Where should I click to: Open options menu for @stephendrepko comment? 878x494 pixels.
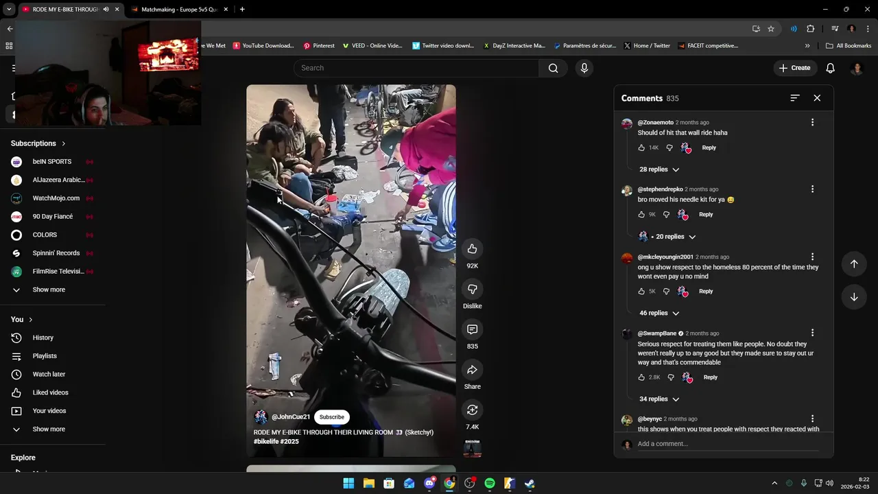(813, 189)
